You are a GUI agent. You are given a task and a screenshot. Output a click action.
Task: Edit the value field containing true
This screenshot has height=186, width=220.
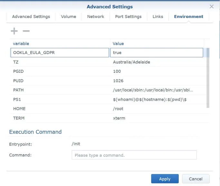157,52
